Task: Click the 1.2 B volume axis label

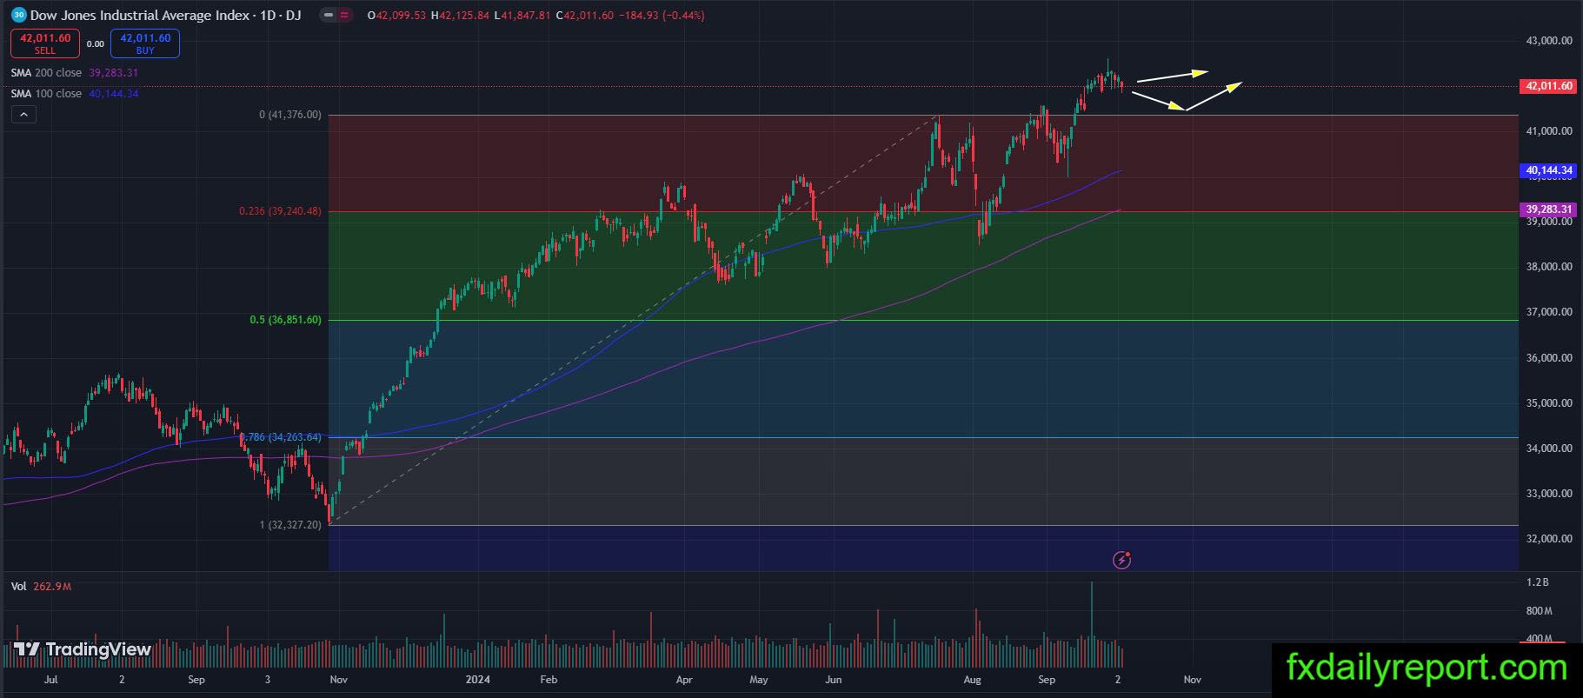Action: [x=1537, y=582]
